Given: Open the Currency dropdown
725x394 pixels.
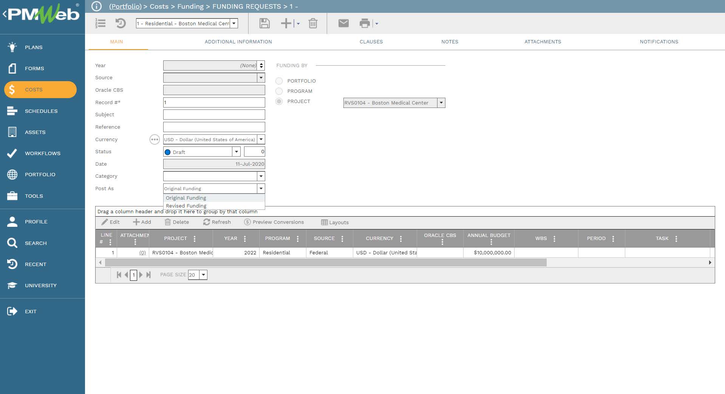Looking at the screenshot, I should coord(261,139).
